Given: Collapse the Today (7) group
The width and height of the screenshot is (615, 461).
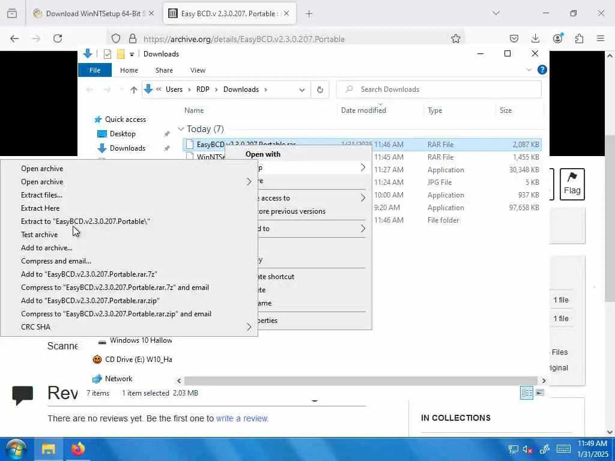Looking at the screenshot, I should [x=181, y=129].
